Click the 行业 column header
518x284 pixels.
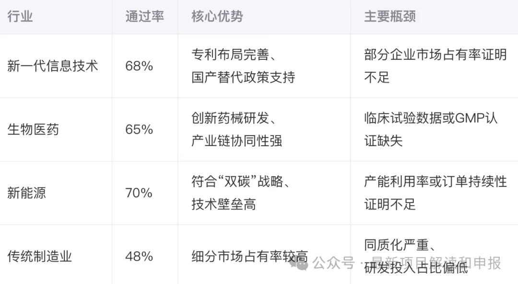[20, 16]
